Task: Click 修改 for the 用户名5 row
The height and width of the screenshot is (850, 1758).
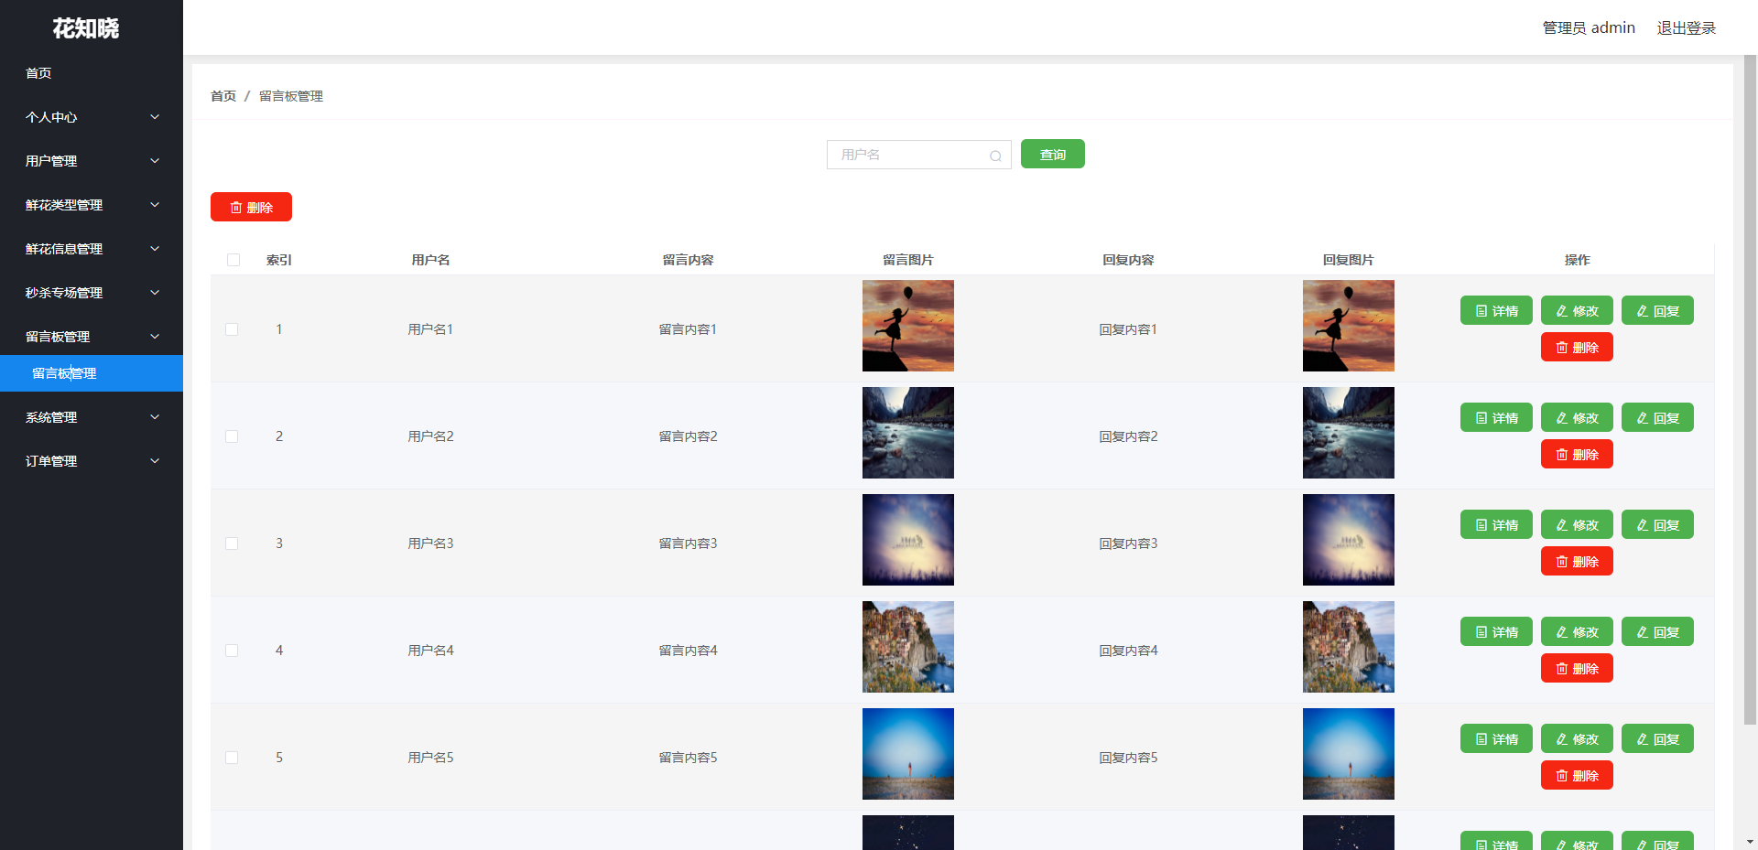Action: tap(1577, 739)
